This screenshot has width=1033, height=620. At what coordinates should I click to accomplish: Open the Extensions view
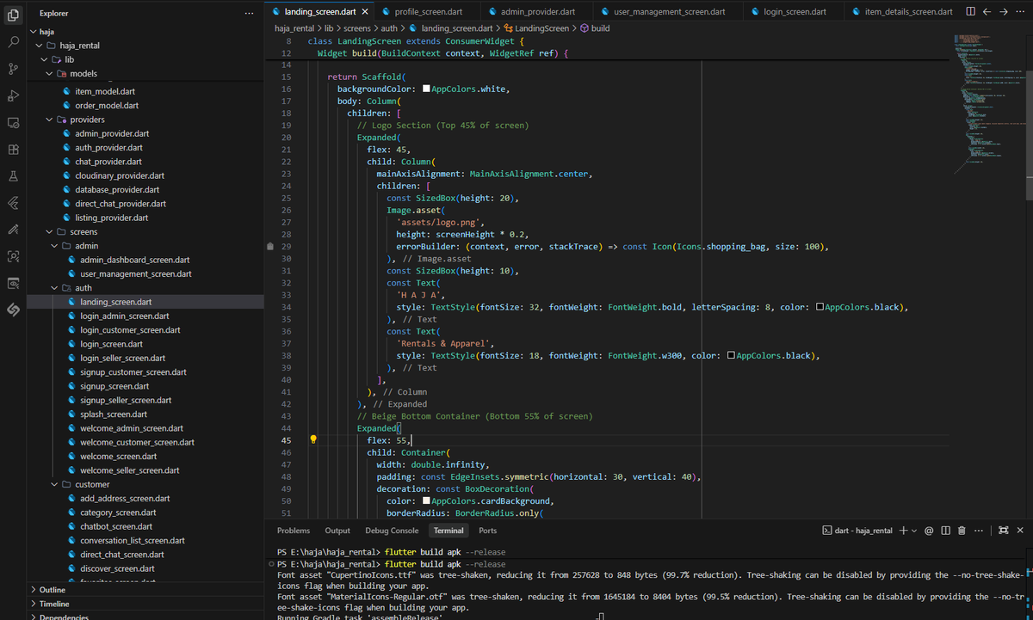[x=13, y=149]
